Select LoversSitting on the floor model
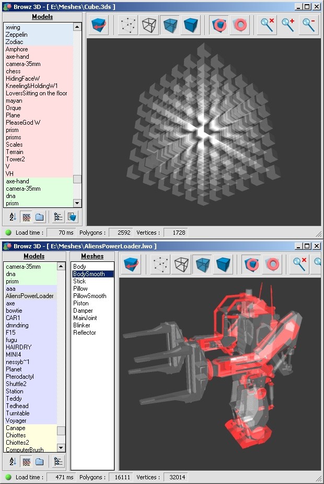324x484 pixels. click(x=39, y=93)
